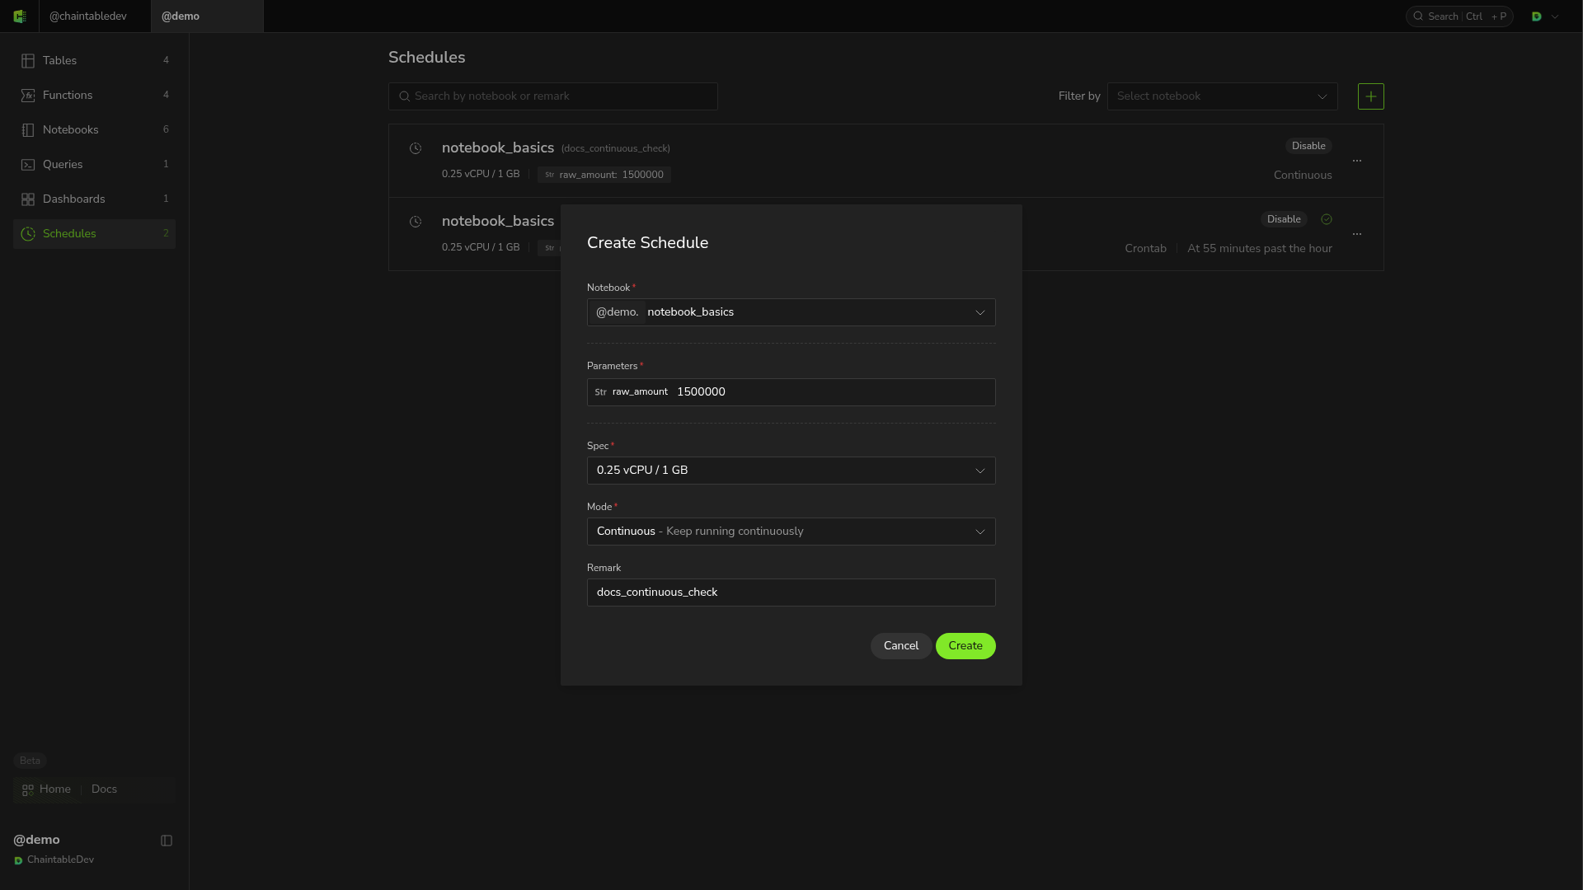Image resolution: width=1583 pixels, height=890 pixels.
Task: Click the Continuous label in first schedule row
Action: 1303,176
